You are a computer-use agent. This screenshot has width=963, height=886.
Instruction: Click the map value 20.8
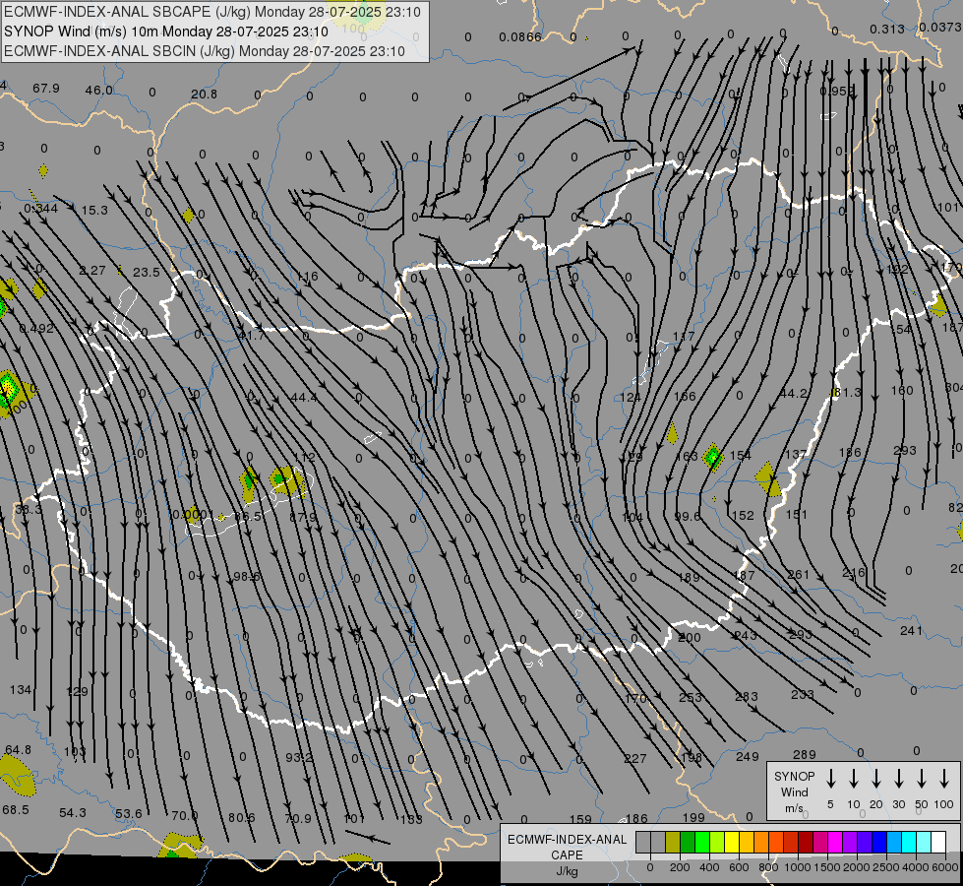tap(204, 95)
